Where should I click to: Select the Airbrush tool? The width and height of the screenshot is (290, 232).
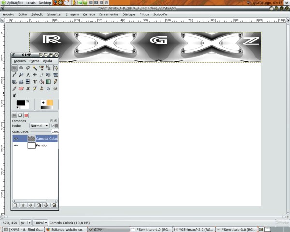(x=28, y=88)
